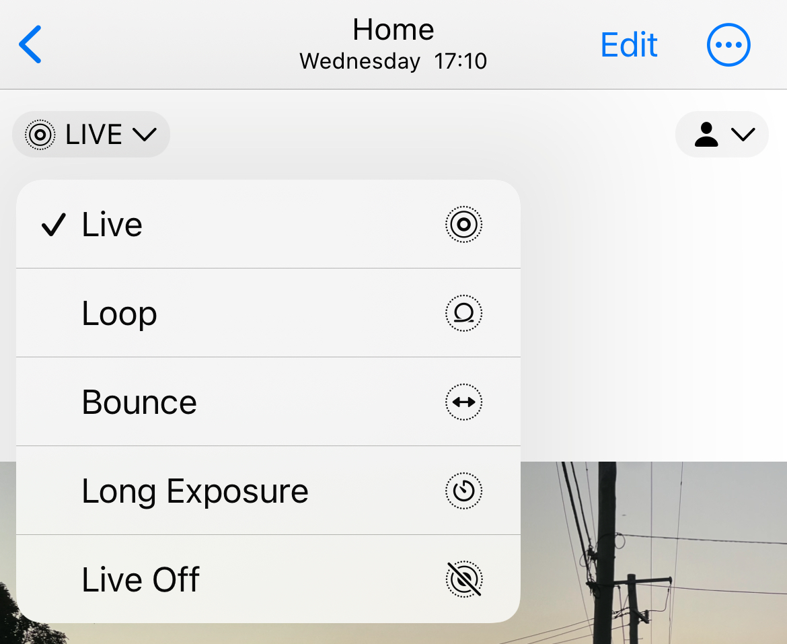Viewport: 787px width, 644px height.
Task: Click the Long Exposure timer icon
Action: [x=463, y=491]
